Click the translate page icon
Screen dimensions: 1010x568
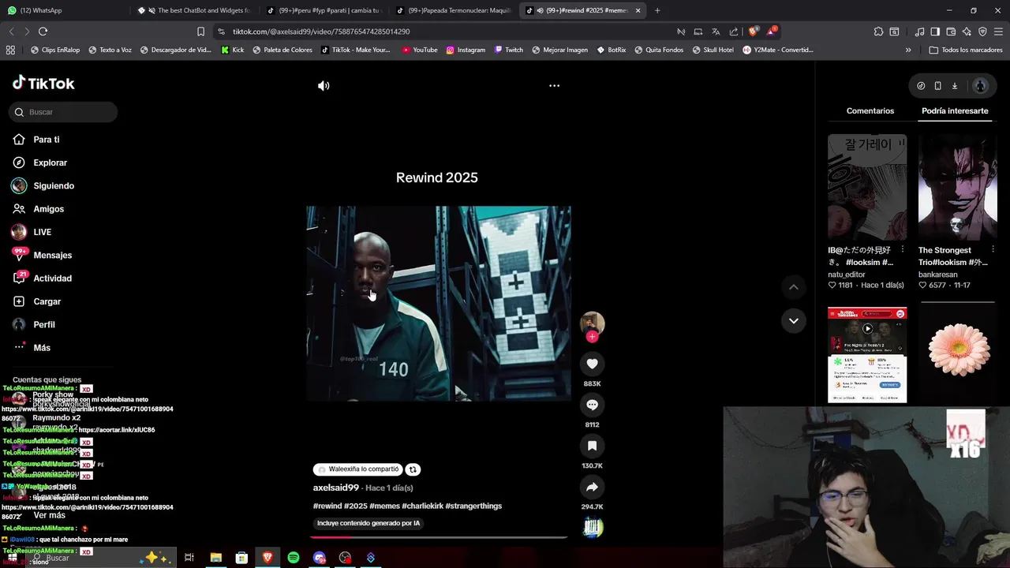coord(716,32)
